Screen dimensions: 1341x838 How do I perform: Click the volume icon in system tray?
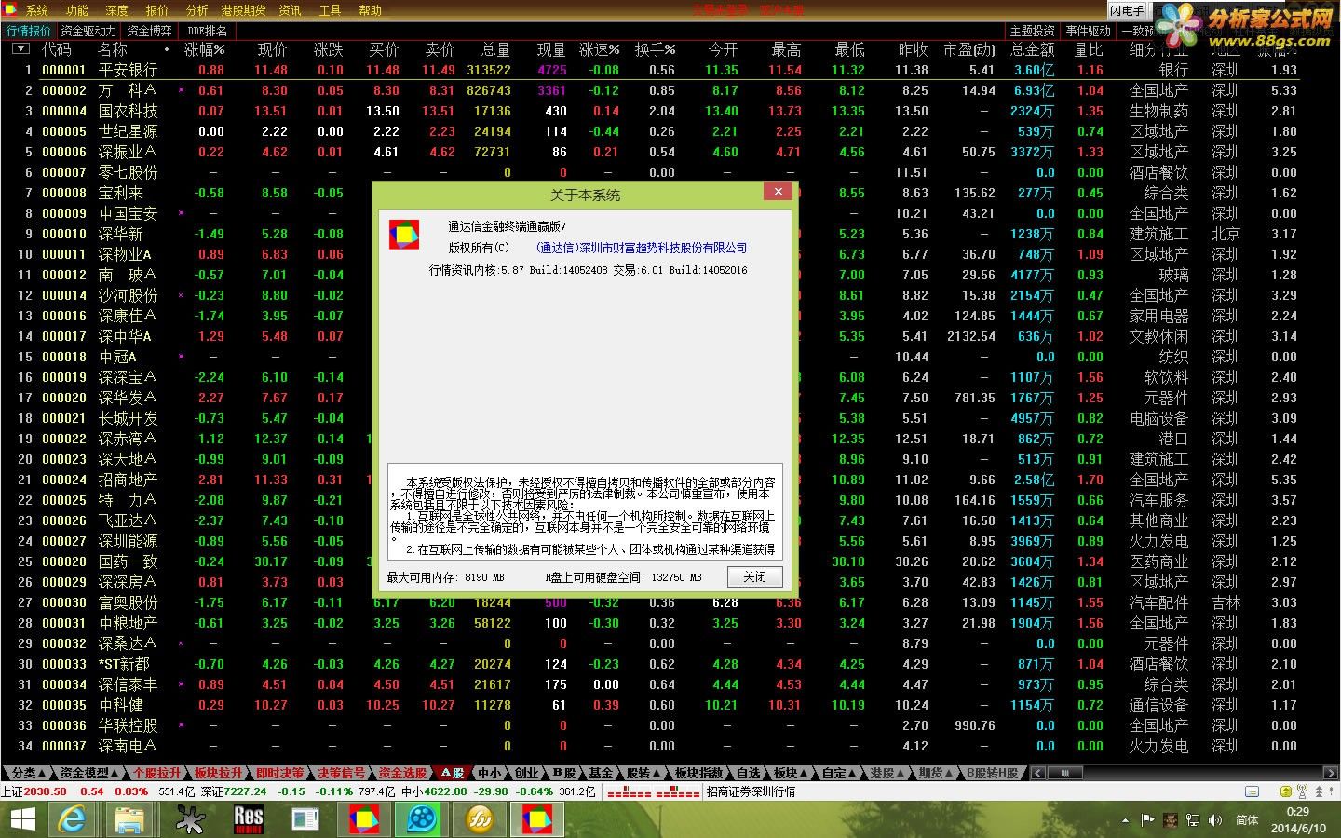tap(1213, 820)
